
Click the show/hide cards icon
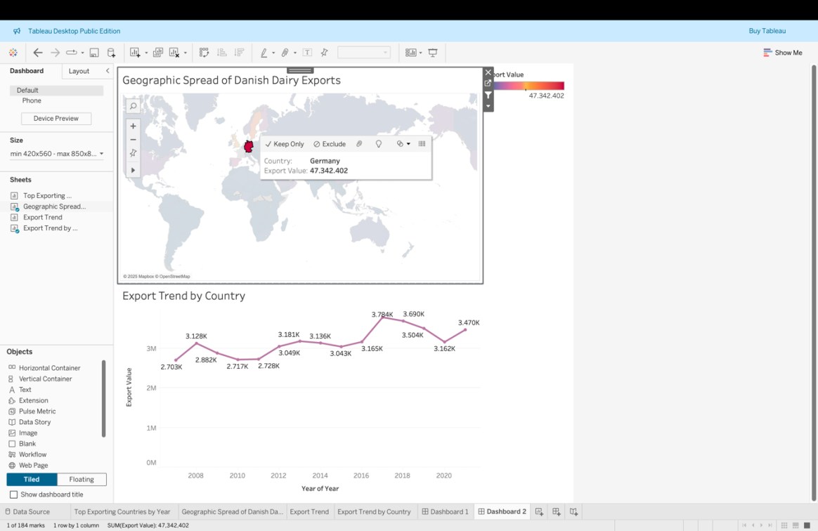pos(411,53)
